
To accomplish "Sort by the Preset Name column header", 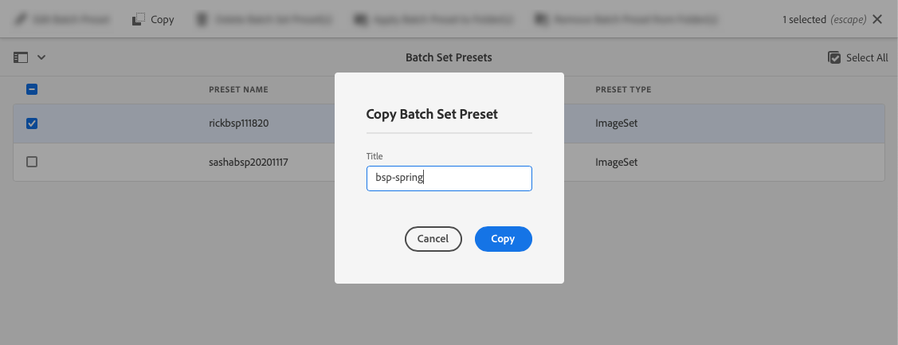I will (x=238, y=89).
